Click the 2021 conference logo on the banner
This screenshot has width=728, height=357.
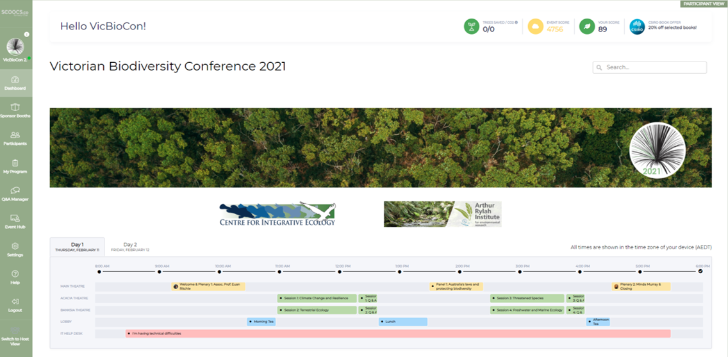658,151
